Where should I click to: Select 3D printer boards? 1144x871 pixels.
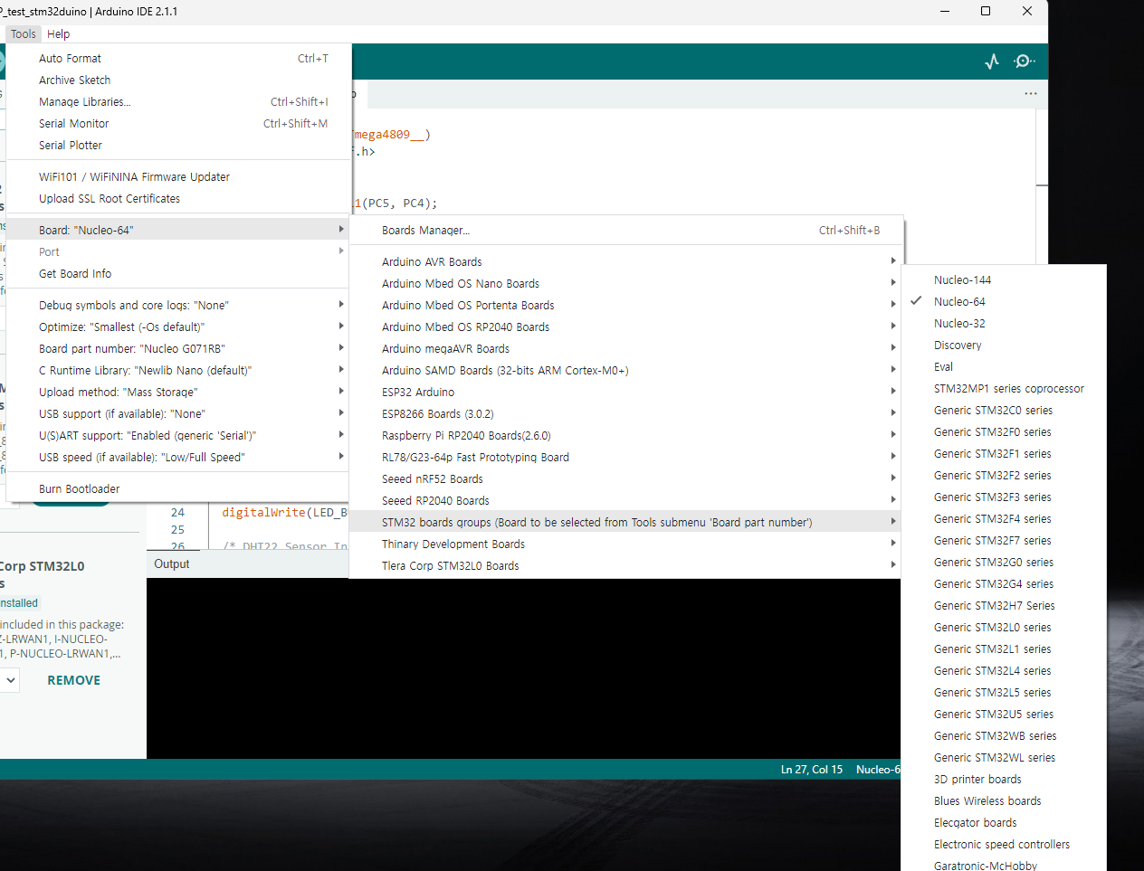click(1004, 780)
